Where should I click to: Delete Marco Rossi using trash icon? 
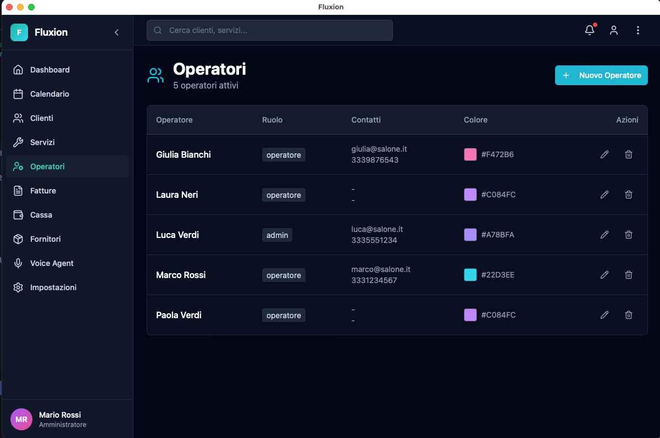[x=629, y=275]
